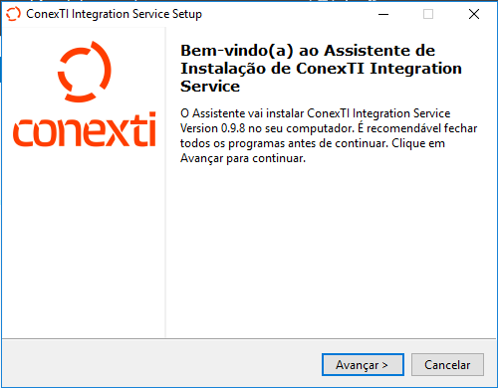Click the 'Avançar para continuar.' sentence text
The image size is (498, 388).
click(x=243, y=158)
